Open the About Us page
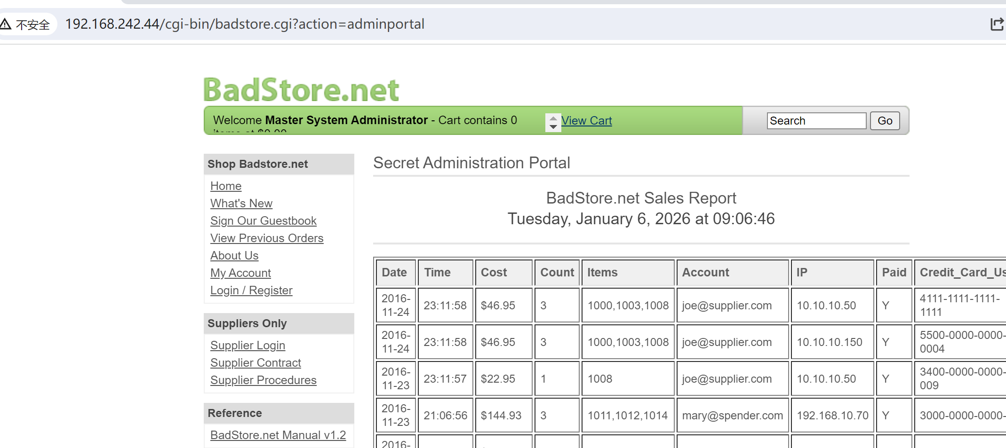 pyautogui.click(x=234, y=256)
